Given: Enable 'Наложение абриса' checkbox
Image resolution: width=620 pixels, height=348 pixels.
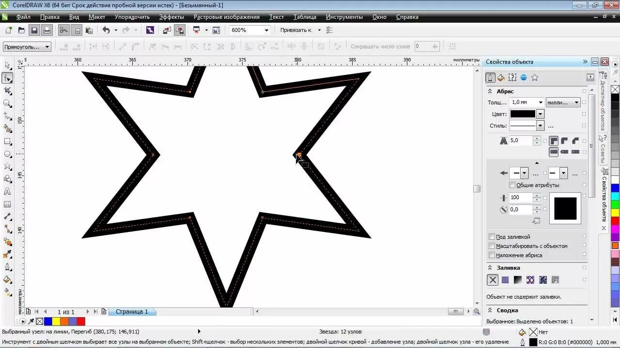Looking at the screenshot, I should point(492,255).
